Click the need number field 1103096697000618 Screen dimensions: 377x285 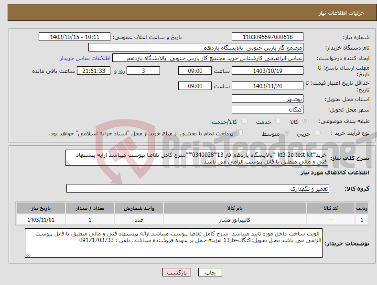268,37
